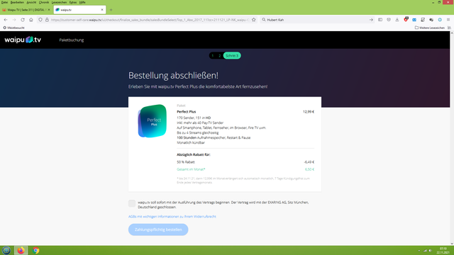This screenshot has width=454, height=255.
Task: Open the Hilfe menu
Action: click(82, 2)
